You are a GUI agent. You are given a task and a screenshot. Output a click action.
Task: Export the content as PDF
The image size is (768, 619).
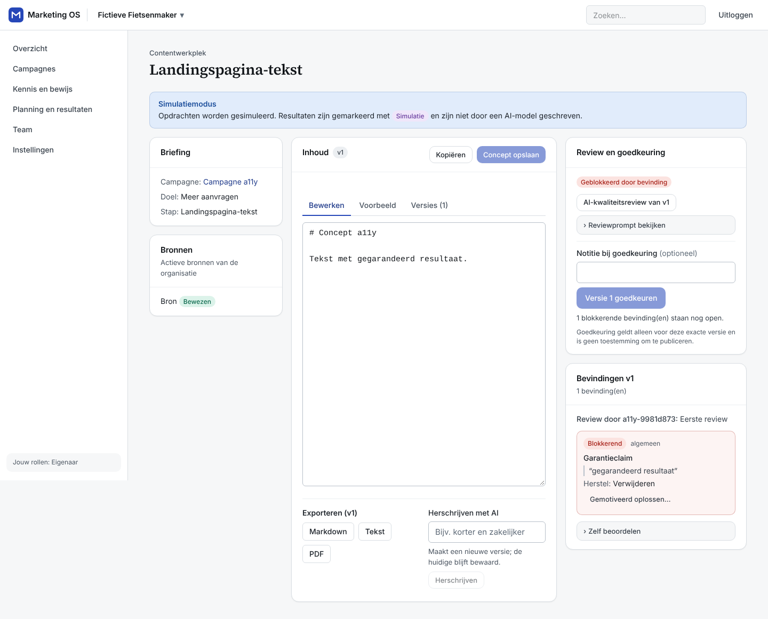pyautogui.click(x=316, y=554)
